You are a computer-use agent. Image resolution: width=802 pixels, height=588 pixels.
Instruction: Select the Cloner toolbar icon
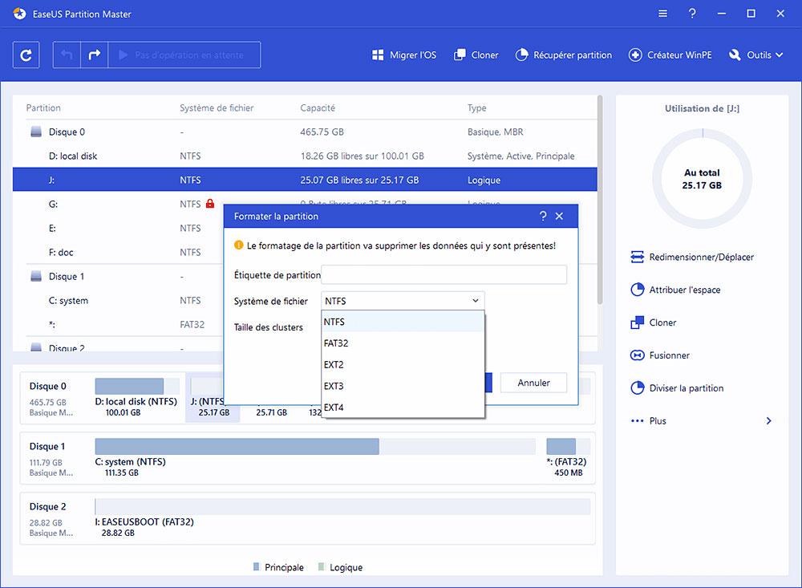[x=476, y=55]
